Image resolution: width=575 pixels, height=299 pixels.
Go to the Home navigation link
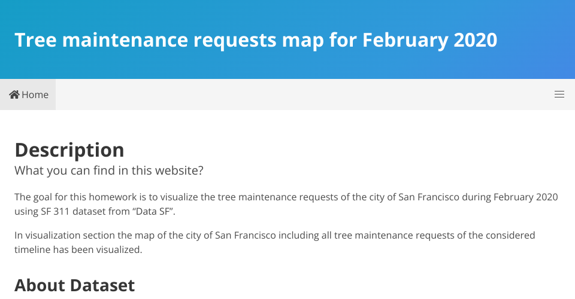pos(28,94)
